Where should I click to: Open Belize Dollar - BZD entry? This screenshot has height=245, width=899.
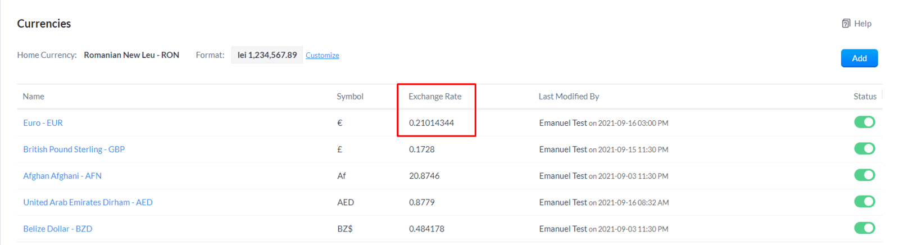coord(58,229)
